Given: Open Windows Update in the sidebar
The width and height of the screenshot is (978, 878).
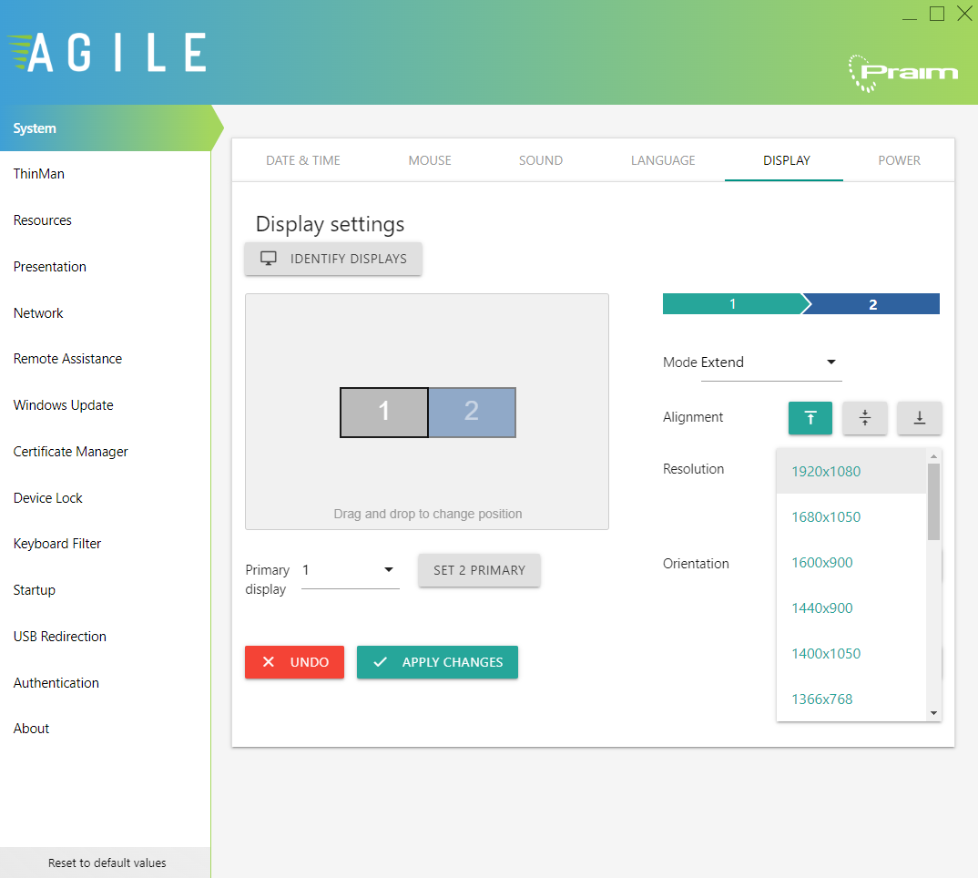Looking at the screenshot, I should [x=105, y=405].
